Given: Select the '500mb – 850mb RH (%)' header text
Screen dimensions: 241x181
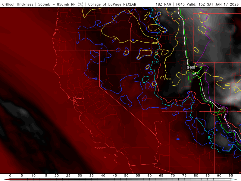Looking at the screenshot, I should click(61, 4).
